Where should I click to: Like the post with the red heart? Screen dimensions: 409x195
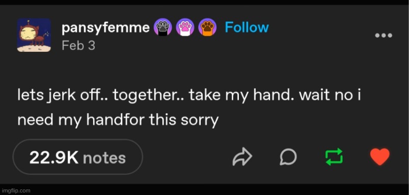click(x=380, y=157)
